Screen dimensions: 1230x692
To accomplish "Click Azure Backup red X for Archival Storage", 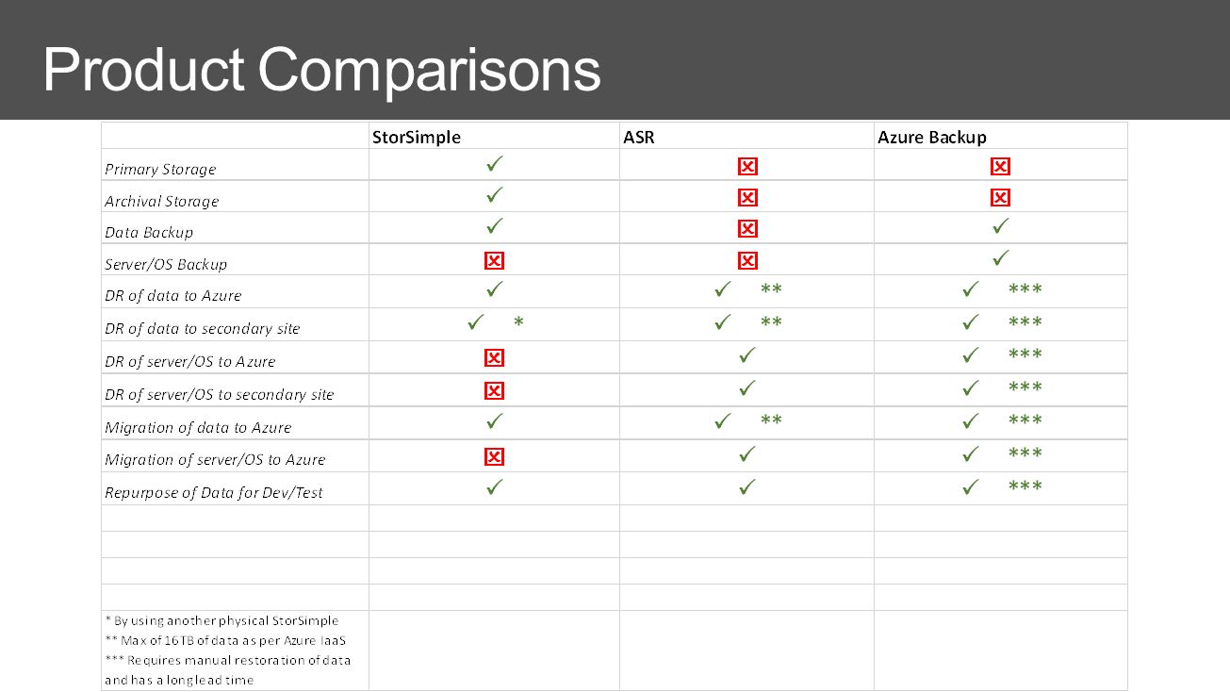I will tap(1000, 198).
